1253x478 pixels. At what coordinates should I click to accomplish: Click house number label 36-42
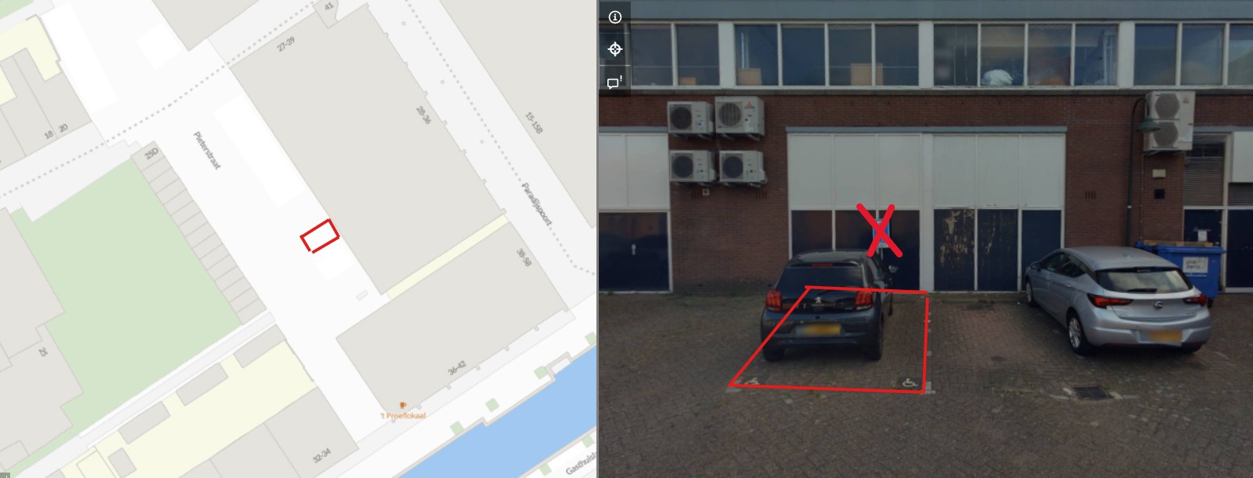tap(457, 367)
